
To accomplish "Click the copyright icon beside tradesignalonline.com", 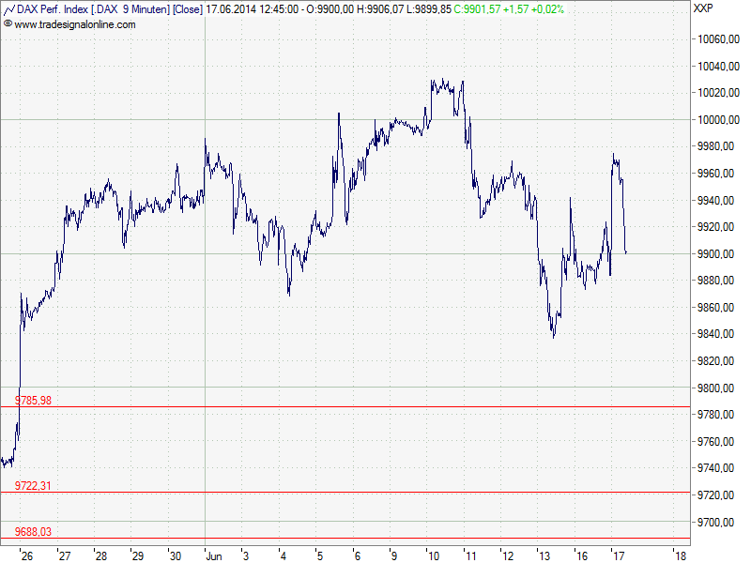I will point(8,22).
